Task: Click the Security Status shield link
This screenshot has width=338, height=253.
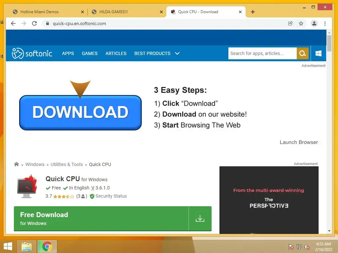Action: tap(108, 196)
